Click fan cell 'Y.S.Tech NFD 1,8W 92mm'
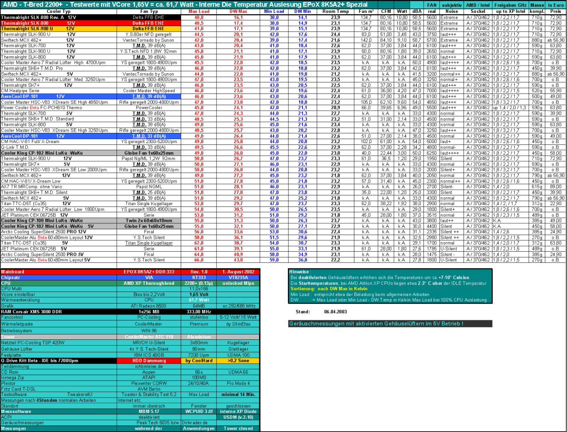Image resolution: width=567 pixels, height=432 pixels. point(148,51)
